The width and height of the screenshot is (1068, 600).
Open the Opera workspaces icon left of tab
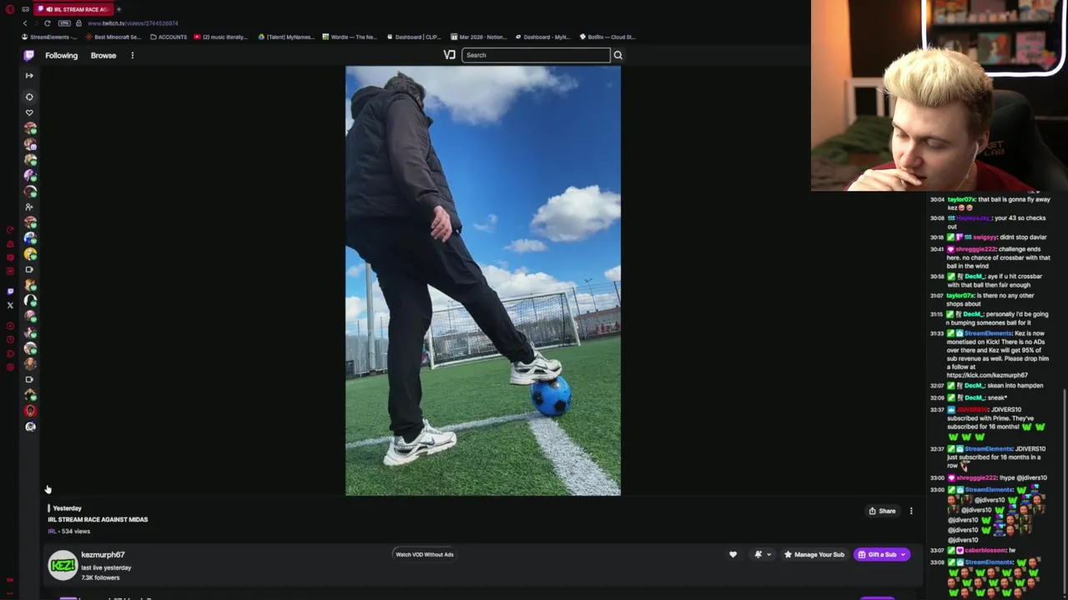[25, 9]
